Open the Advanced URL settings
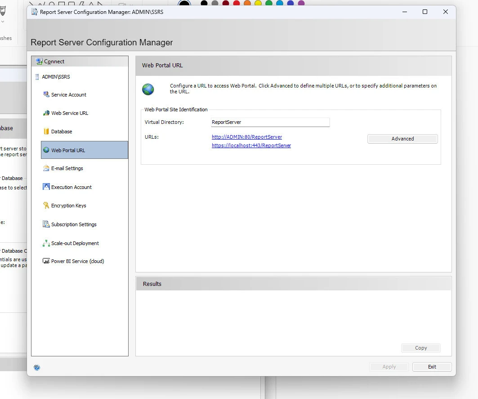 tap(402, 139)
